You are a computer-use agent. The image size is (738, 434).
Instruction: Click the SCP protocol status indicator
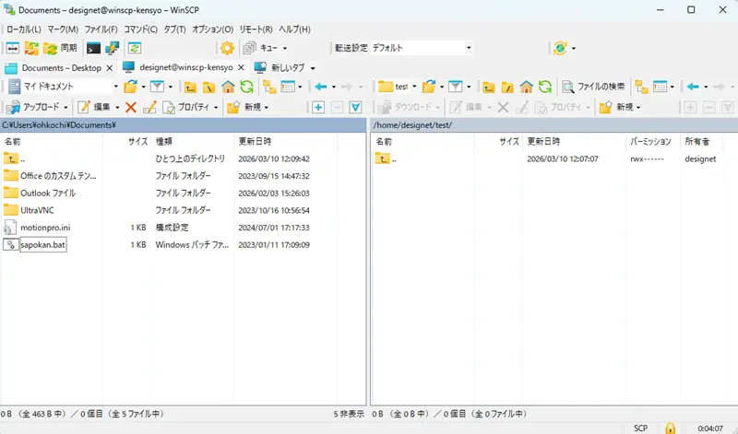click(x=640, y=428)
